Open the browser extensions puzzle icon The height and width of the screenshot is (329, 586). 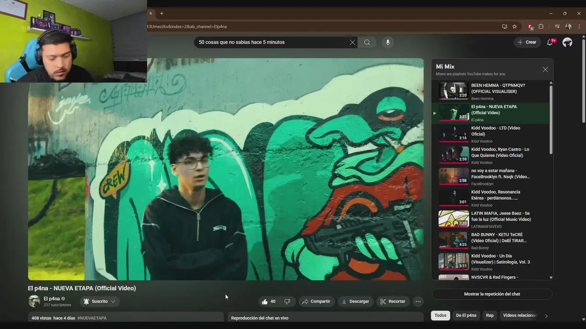[541, 27]
